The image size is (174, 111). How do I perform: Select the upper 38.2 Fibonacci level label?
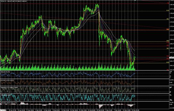click(168, 19)
